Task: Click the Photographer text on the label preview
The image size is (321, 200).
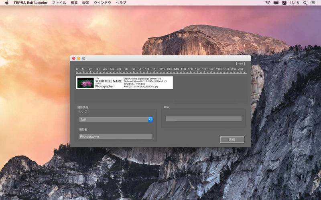Action: pos(104,86)
